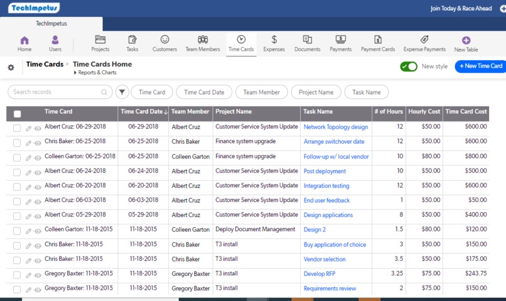
Task: Edit Chris Baker: 06-25-2018 pencil icon
Action: 28,143
